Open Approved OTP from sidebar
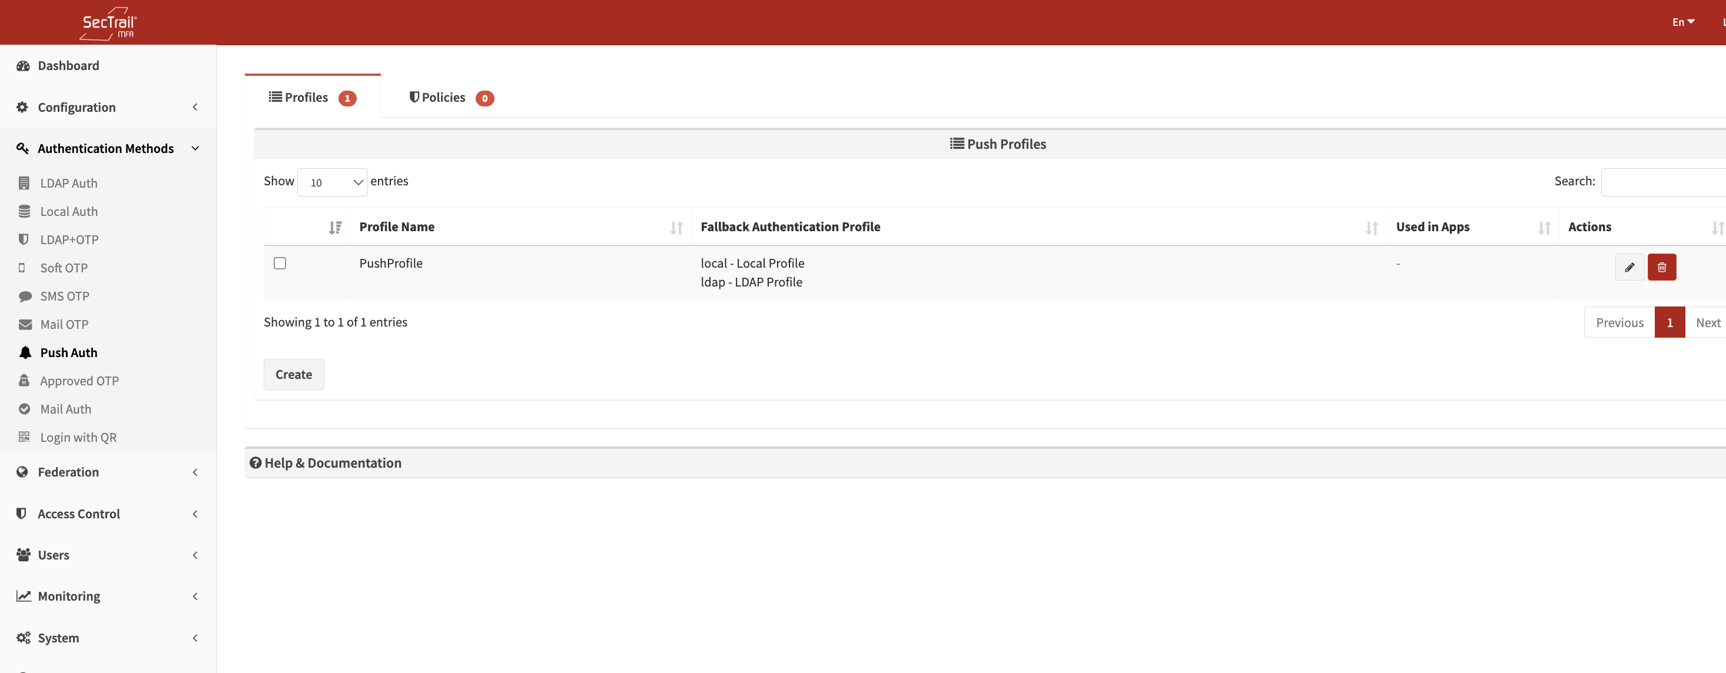The height and width of the screenshot is (673, 1726). point(79,381)
